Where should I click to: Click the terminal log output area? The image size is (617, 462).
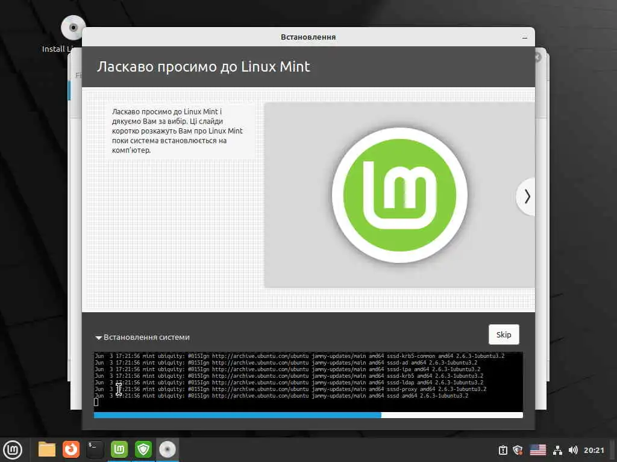pyautogui.click(x=308, y=381)
